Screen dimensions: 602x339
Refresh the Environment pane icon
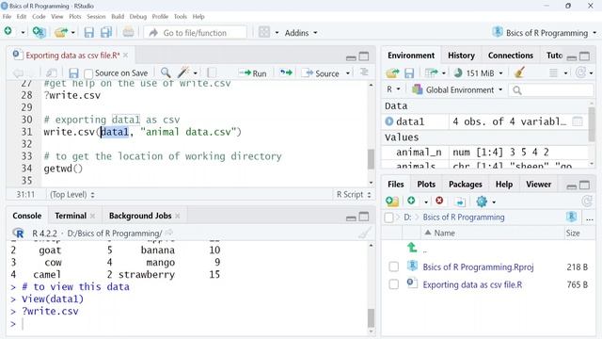580,73
